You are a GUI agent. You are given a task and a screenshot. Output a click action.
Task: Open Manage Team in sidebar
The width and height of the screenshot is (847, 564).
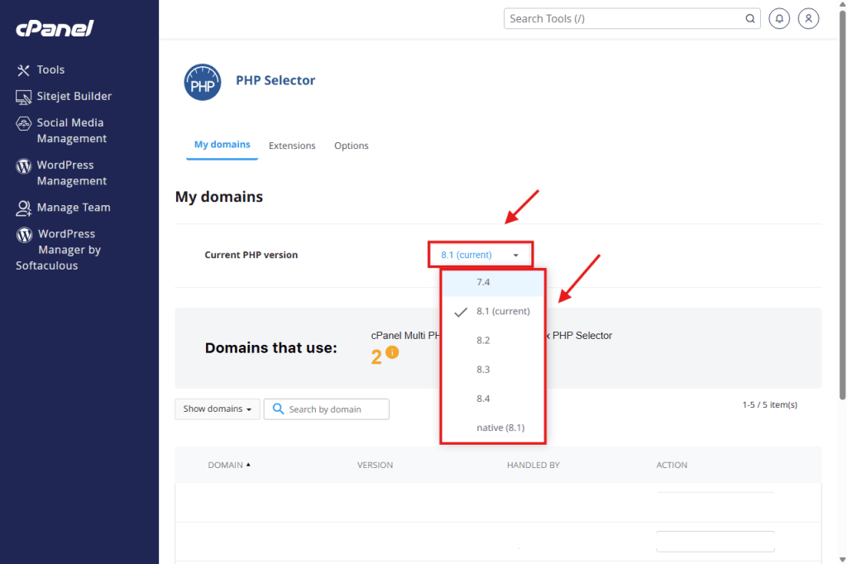coord(73,208)
